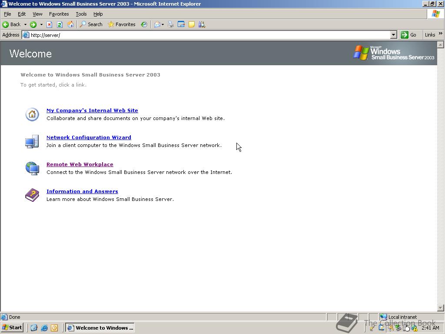
Task: Open the Search pane from the toolbar
Action: (91, 24)
